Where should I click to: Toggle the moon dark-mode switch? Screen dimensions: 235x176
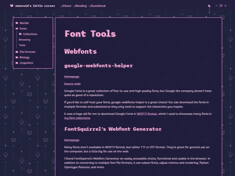click(209, 6)
